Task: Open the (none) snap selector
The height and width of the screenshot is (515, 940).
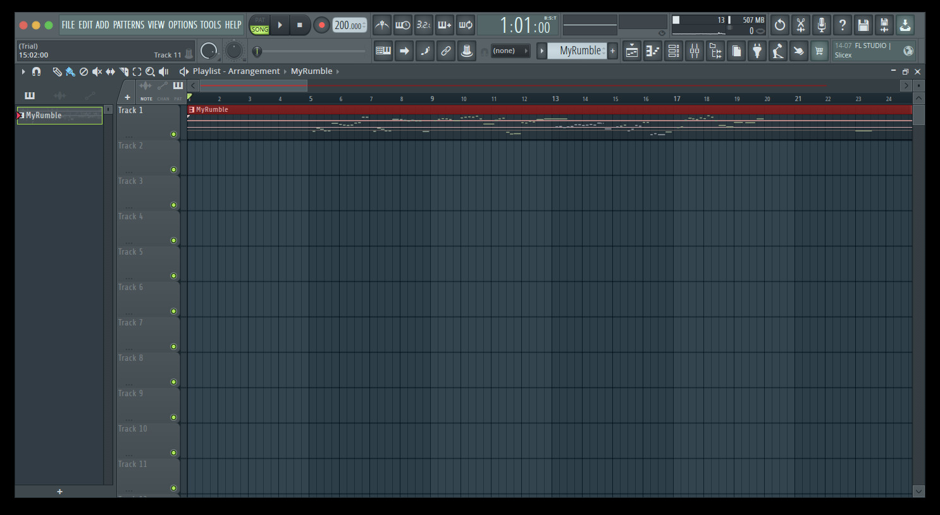Action: [x=510, y=51]
